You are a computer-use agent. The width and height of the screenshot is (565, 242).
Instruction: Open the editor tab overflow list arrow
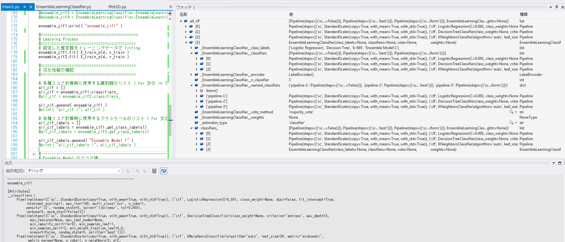[171, 7]
